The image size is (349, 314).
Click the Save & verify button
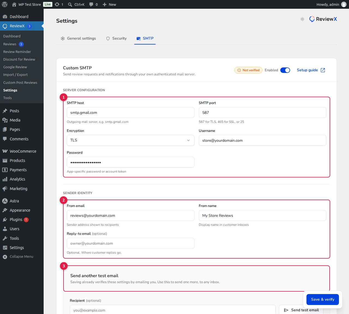(x=323, y=300)
